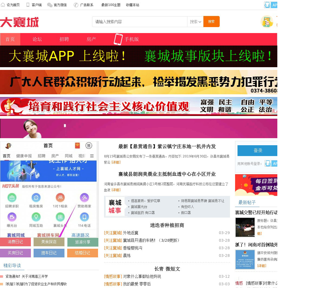This screenshot has width=325, height=288.
Task: Click the 社会主义核心价值观 banner
Action: [139, 106]
